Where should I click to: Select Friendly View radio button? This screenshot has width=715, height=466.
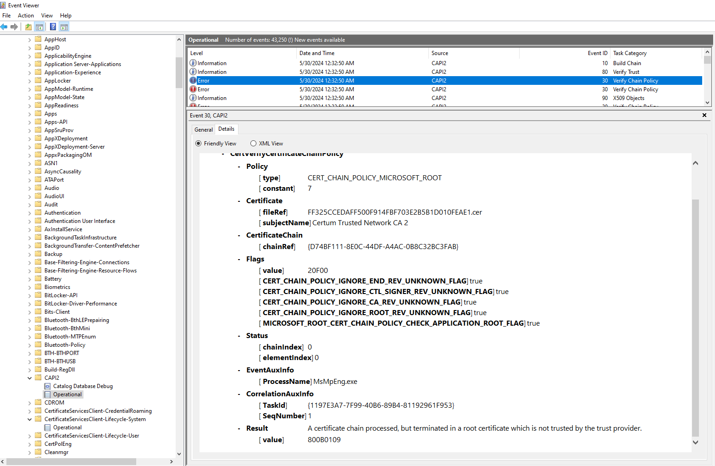pyautogui.click(x=199, y=144)
